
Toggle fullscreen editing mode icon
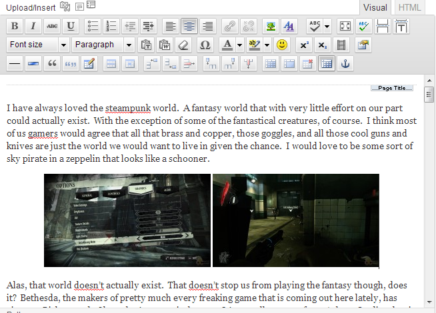click(x=345, y=26)
